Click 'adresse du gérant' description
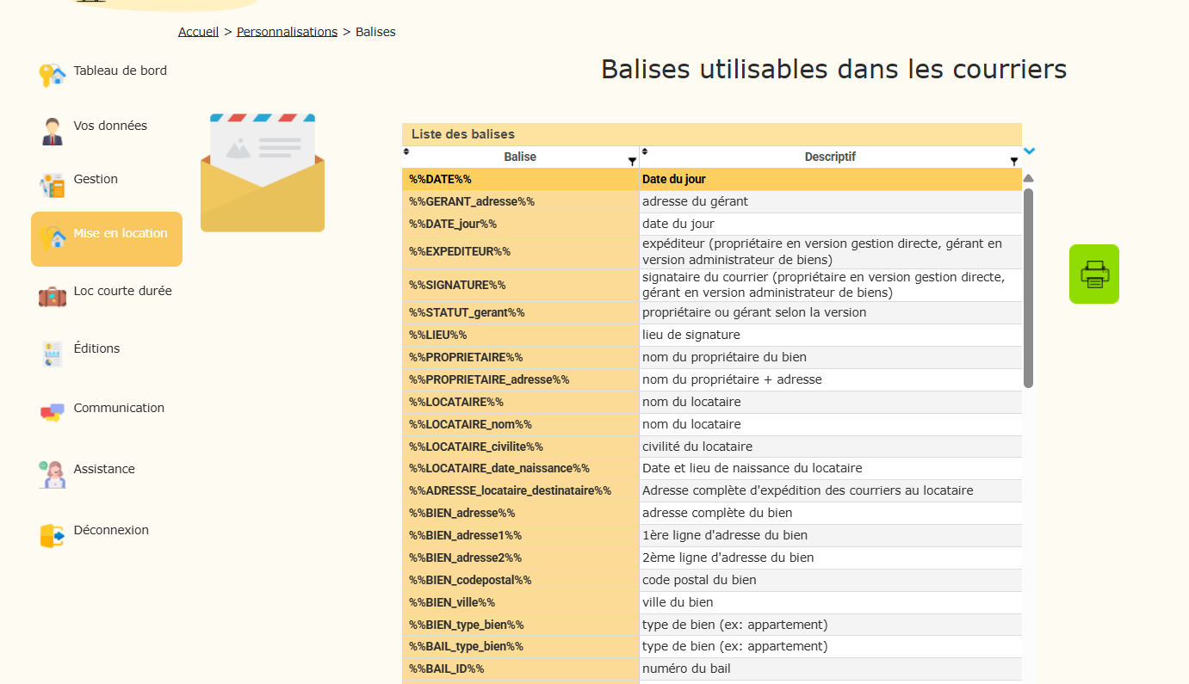This screenshot has width=1189, height=684. [695, 201]
